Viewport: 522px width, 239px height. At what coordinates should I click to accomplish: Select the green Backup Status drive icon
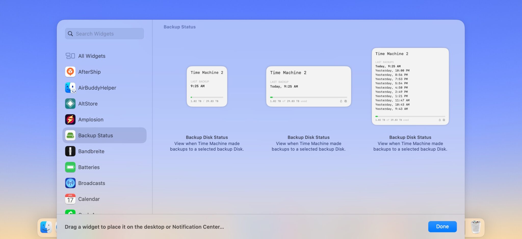[70, 135]
